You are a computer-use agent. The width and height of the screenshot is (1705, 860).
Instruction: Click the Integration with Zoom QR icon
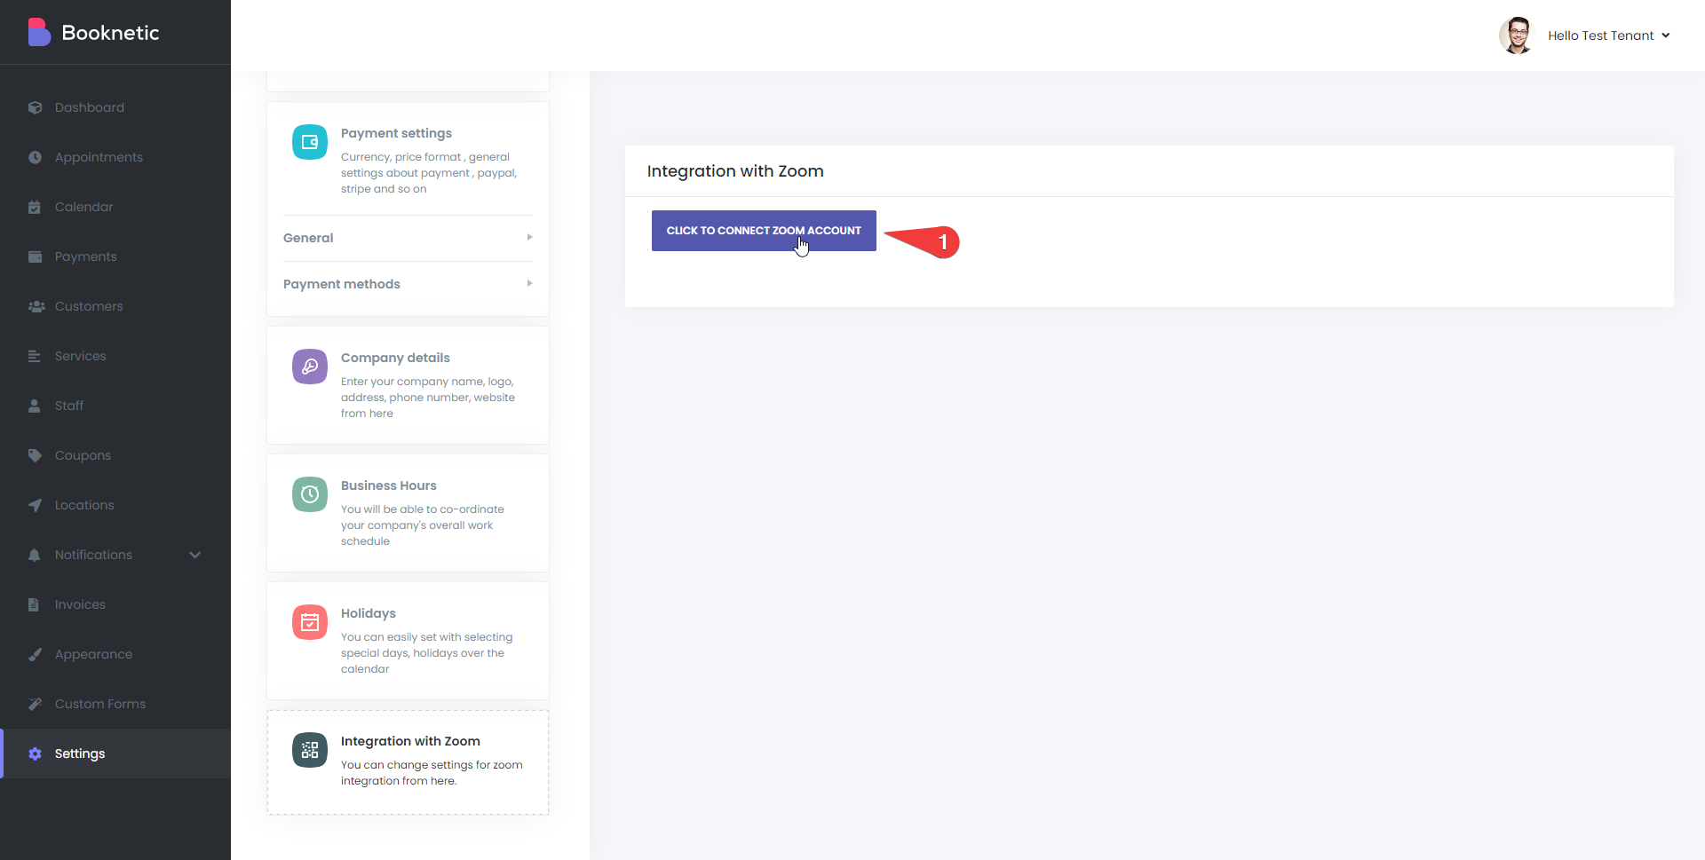pos(310,750)
